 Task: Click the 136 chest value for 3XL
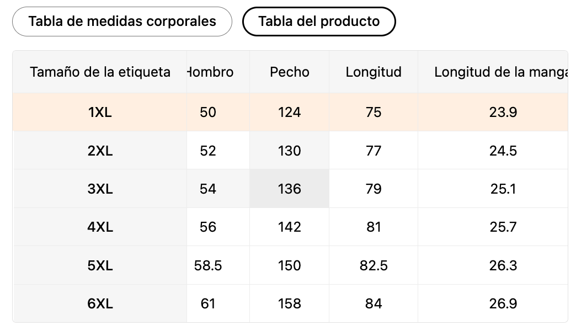coord(290,189)
